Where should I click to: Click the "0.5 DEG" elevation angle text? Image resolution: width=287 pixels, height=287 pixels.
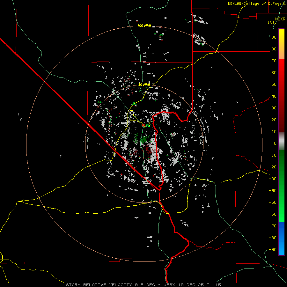tap(145, 285)
